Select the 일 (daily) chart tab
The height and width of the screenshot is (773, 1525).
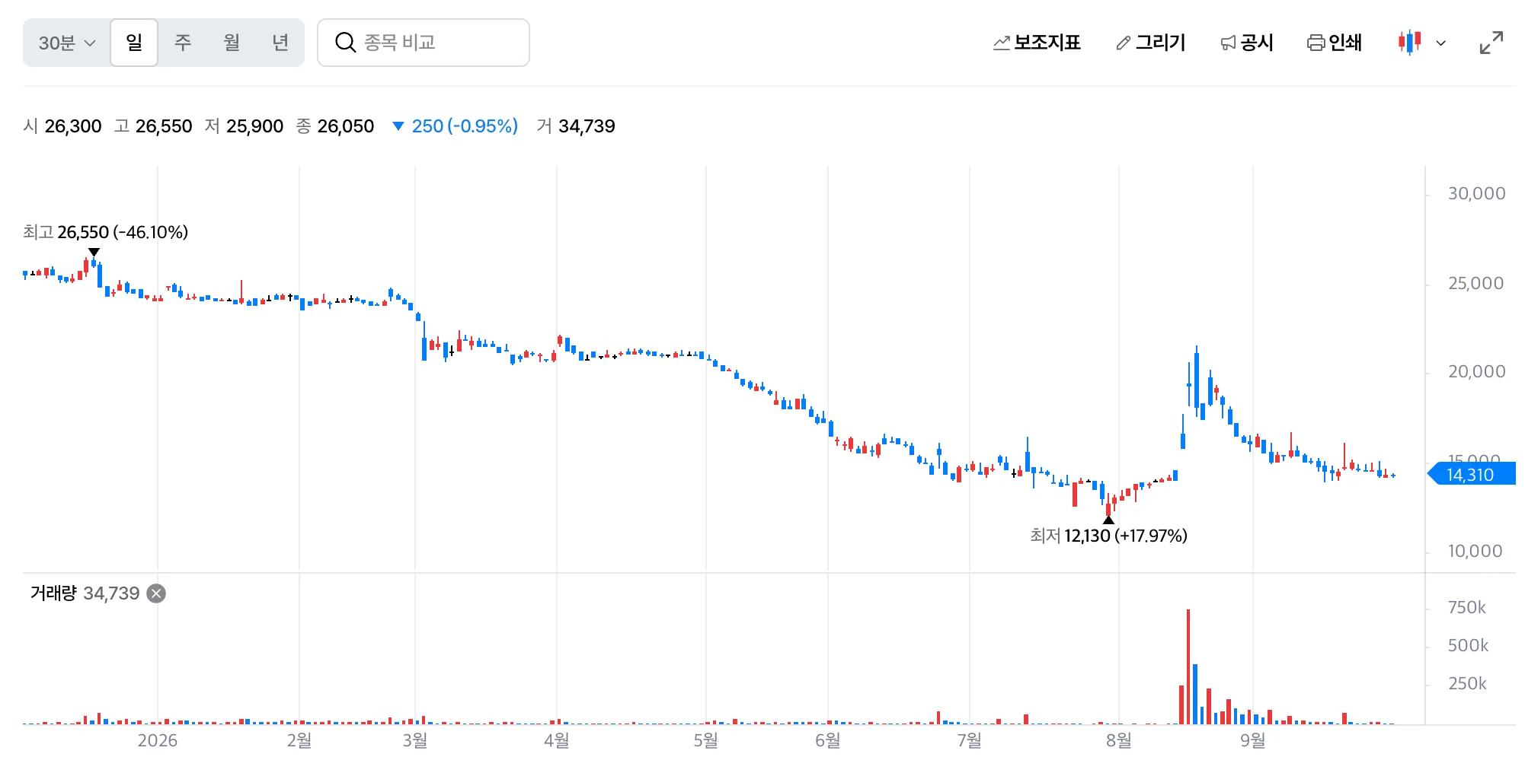tap(134, 43)
